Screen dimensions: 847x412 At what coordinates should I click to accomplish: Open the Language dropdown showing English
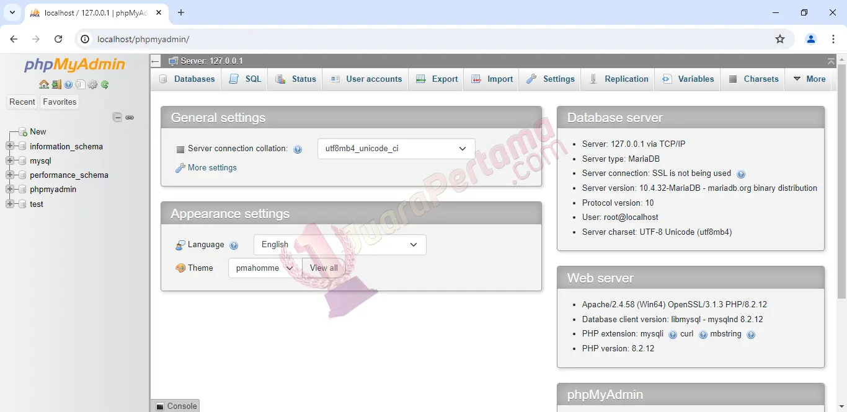(339, 245)
